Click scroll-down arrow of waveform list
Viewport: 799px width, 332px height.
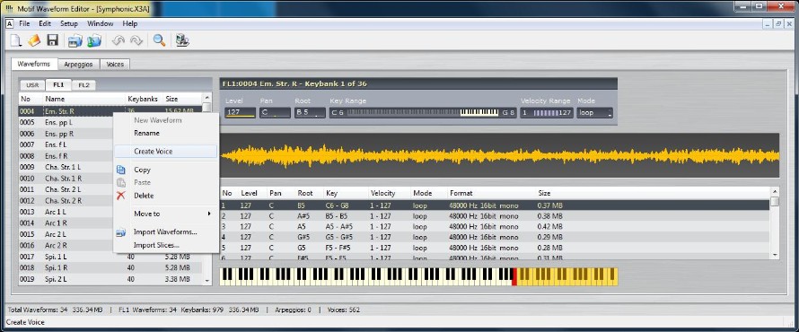[x=206, y=281]
